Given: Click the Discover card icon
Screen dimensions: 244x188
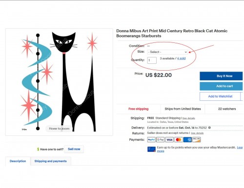Looking at the screenshot, I should 197,140.
